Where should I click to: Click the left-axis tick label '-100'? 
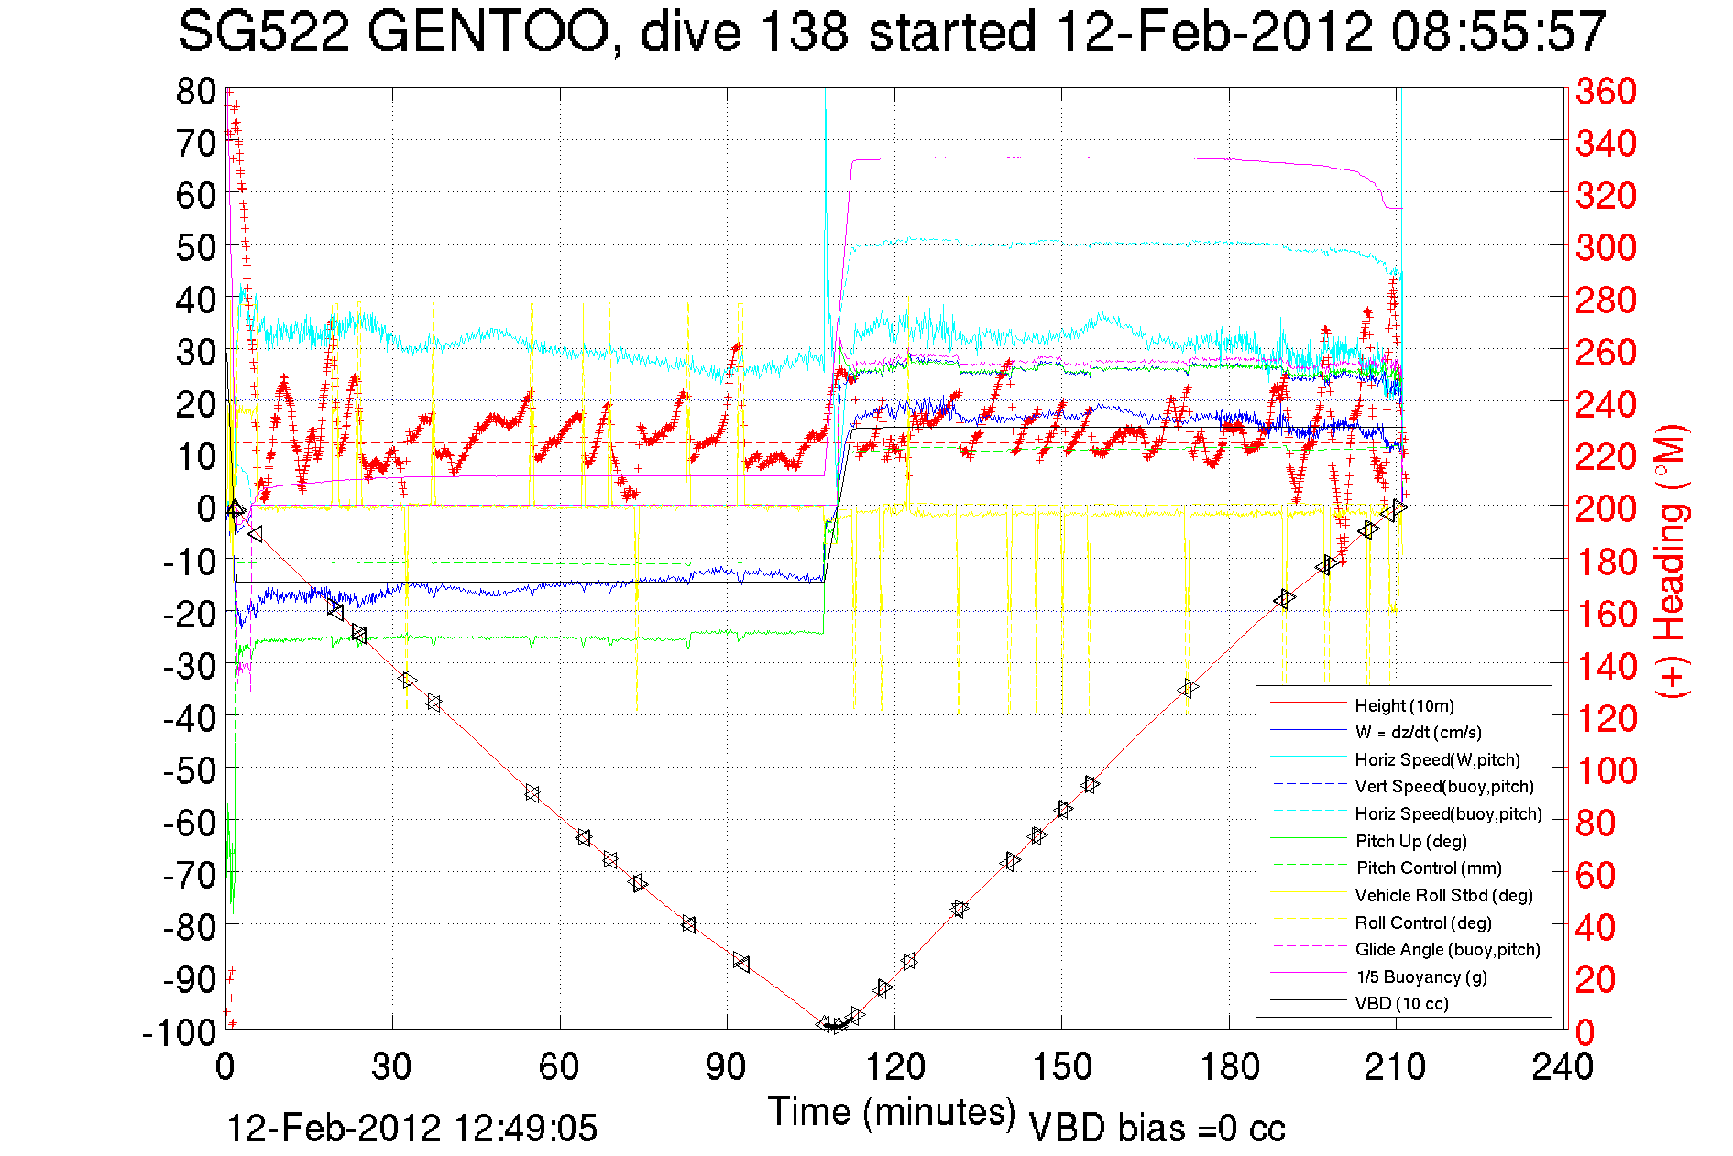tap(179, 1032)
